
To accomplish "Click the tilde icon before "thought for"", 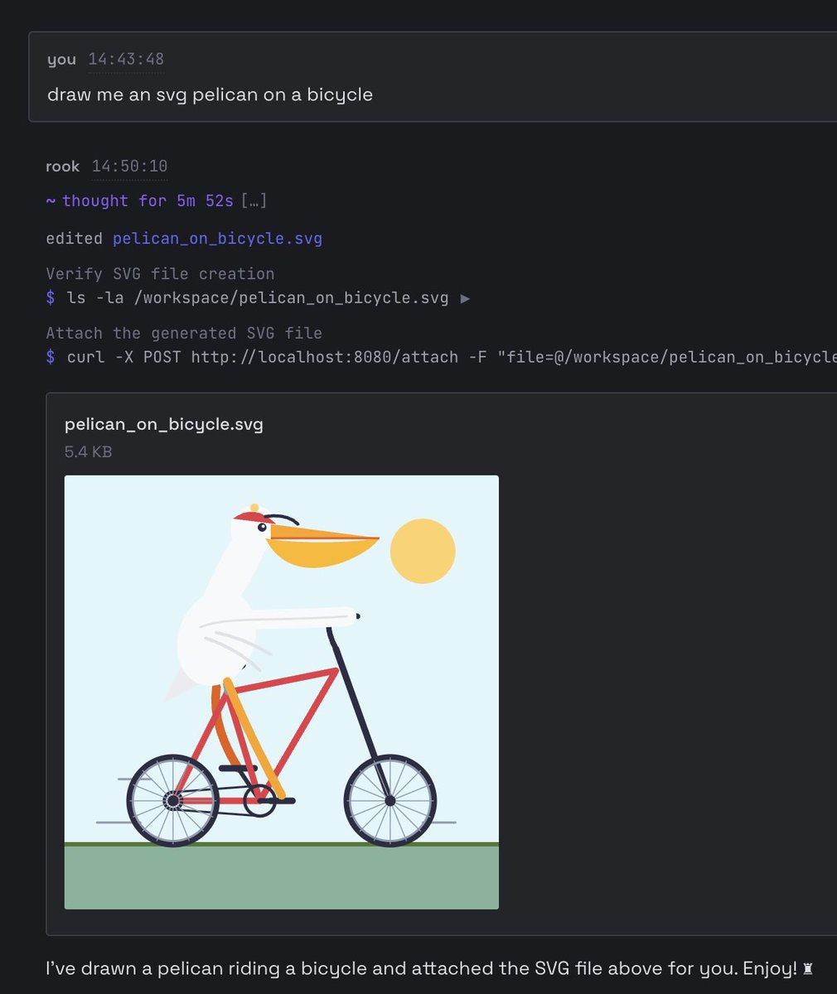I will tap(51, 200).
